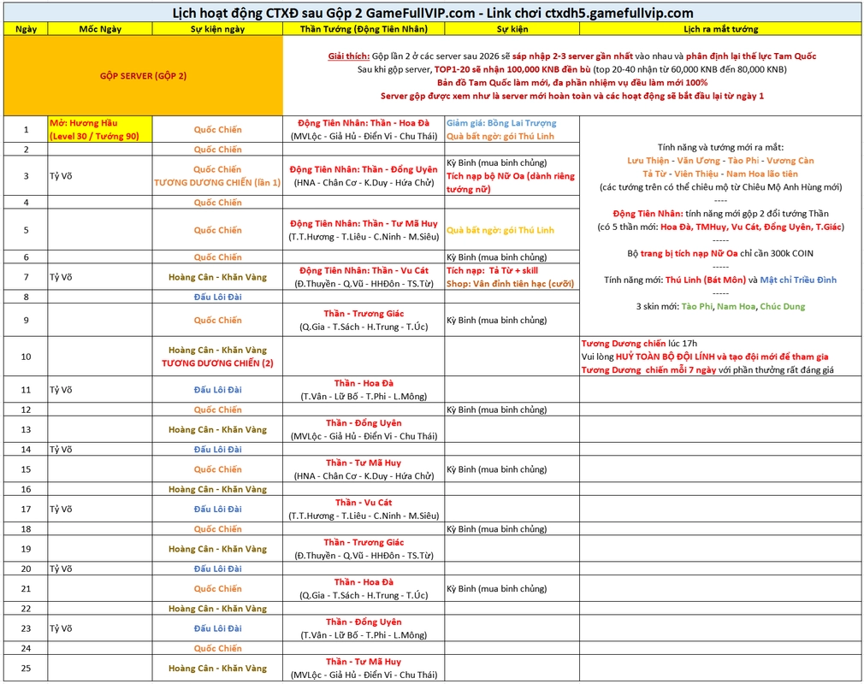Image resolution: width=864 pixels, height=684 pixels.
Task: Click the "Shop: Vân đỉnh tiên hạc (cưỡi)" text
Action: click(510, 284)
